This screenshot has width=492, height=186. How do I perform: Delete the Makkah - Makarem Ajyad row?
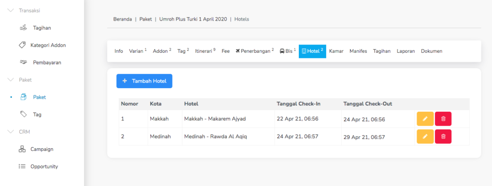[443, 119]
